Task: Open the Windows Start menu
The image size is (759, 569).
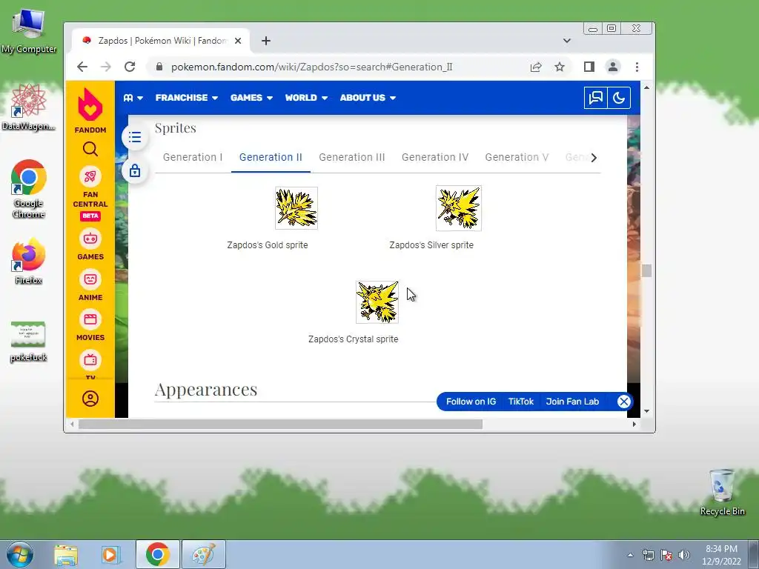Action: coord(19,554)
